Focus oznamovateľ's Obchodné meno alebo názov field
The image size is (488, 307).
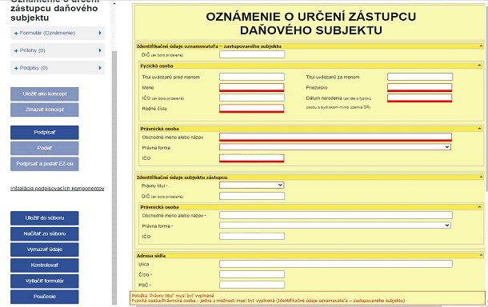click(x=335, y=138)
